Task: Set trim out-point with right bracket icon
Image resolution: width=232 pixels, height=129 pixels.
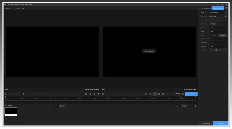Action: coord(10,94)
